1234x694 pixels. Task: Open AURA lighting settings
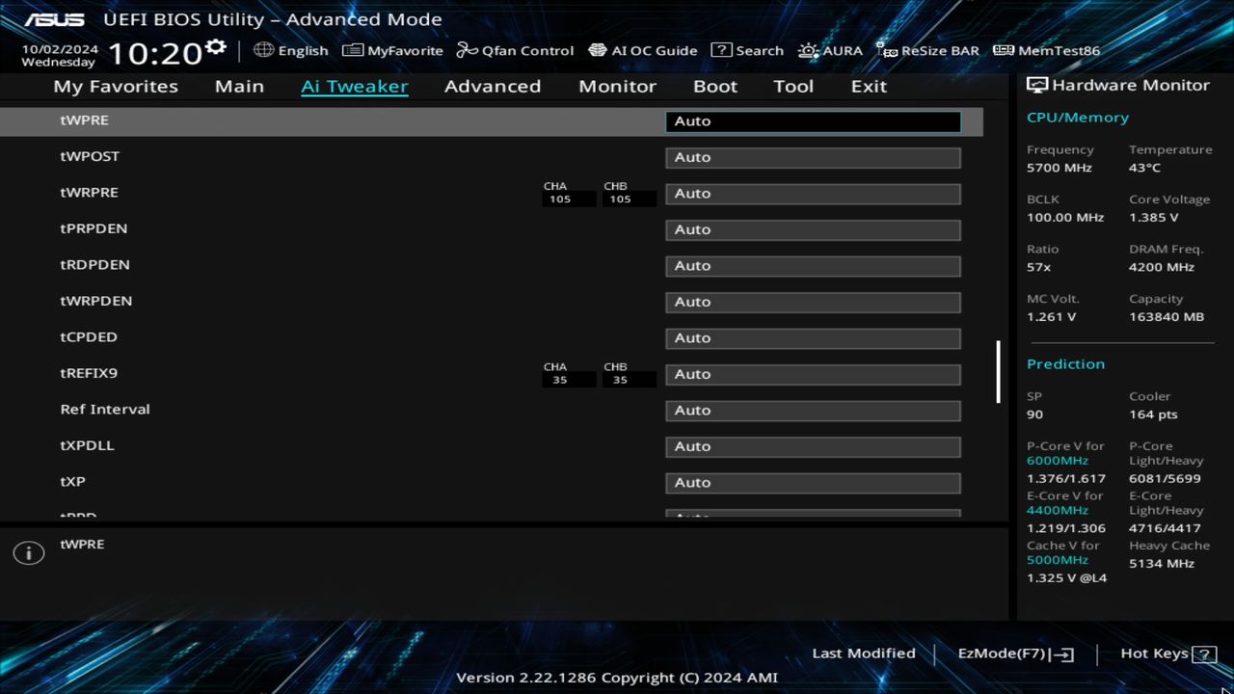click(x=830, y=50)
